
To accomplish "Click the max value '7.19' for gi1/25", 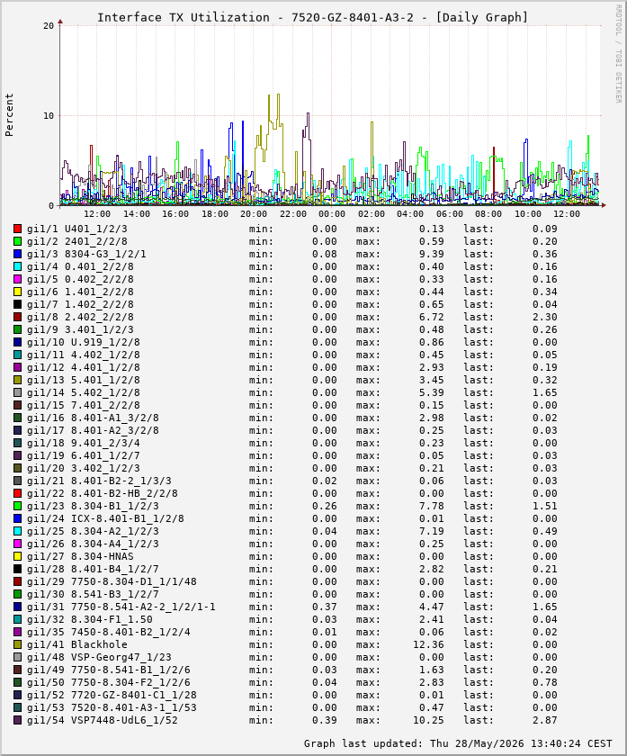I will click(x=431, y=531).
